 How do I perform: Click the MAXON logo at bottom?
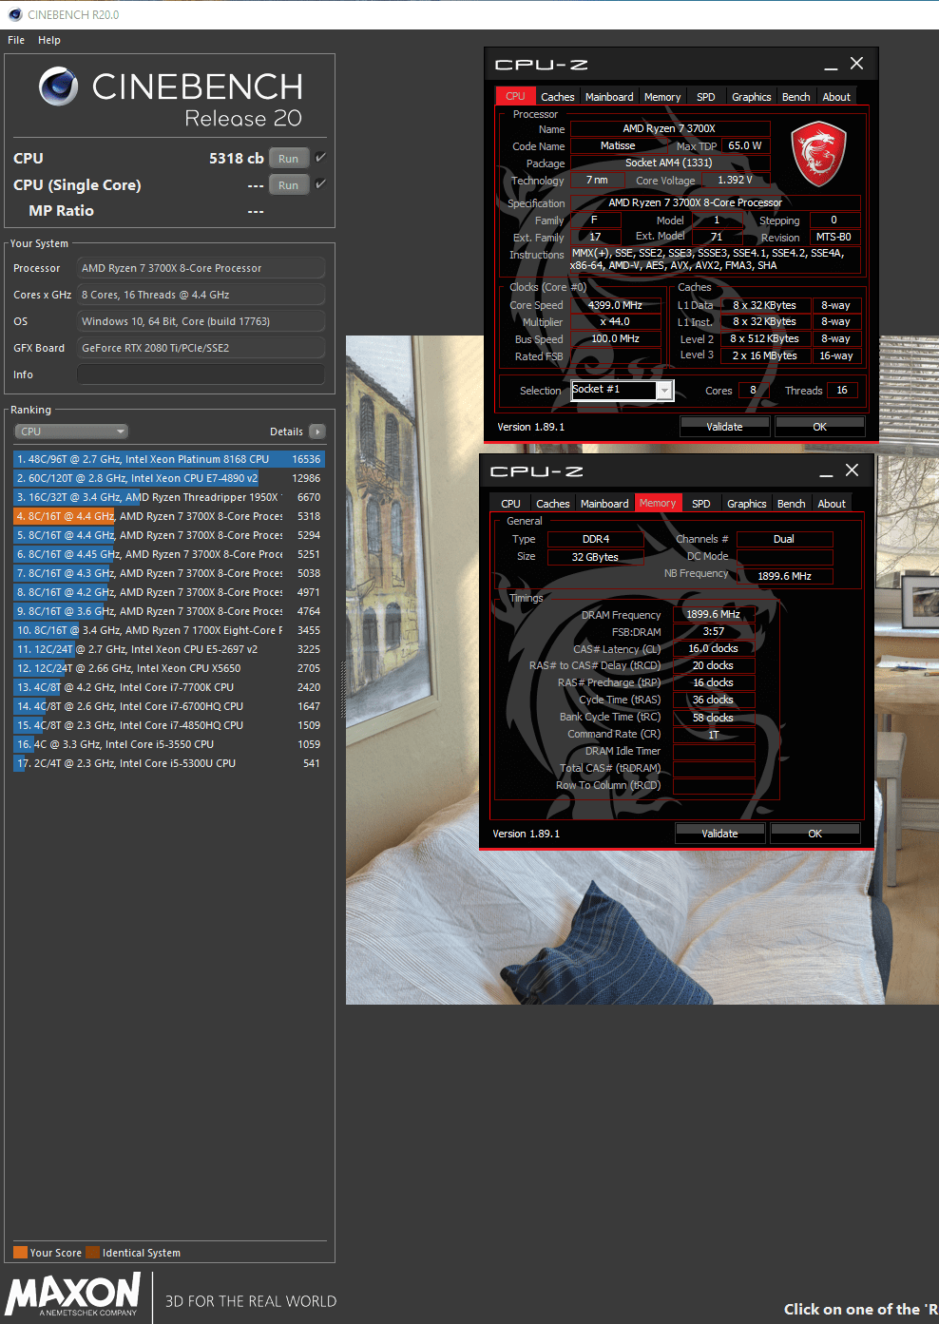coord(73,1295)
